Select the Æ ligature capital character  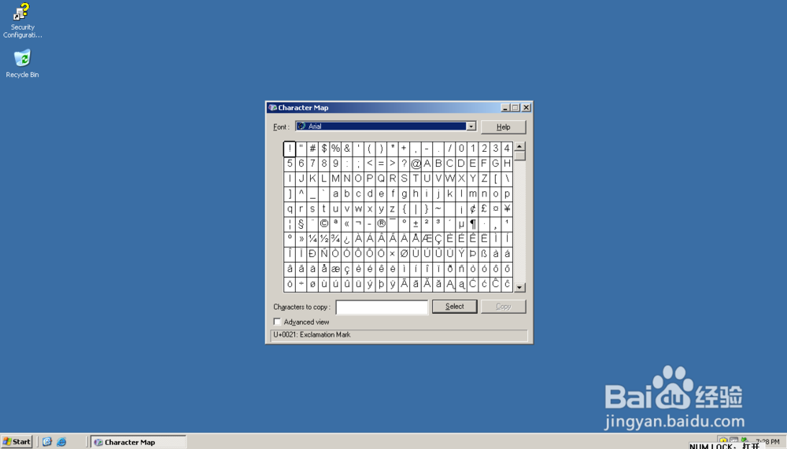pyautogui.click(x=427, y=239)
